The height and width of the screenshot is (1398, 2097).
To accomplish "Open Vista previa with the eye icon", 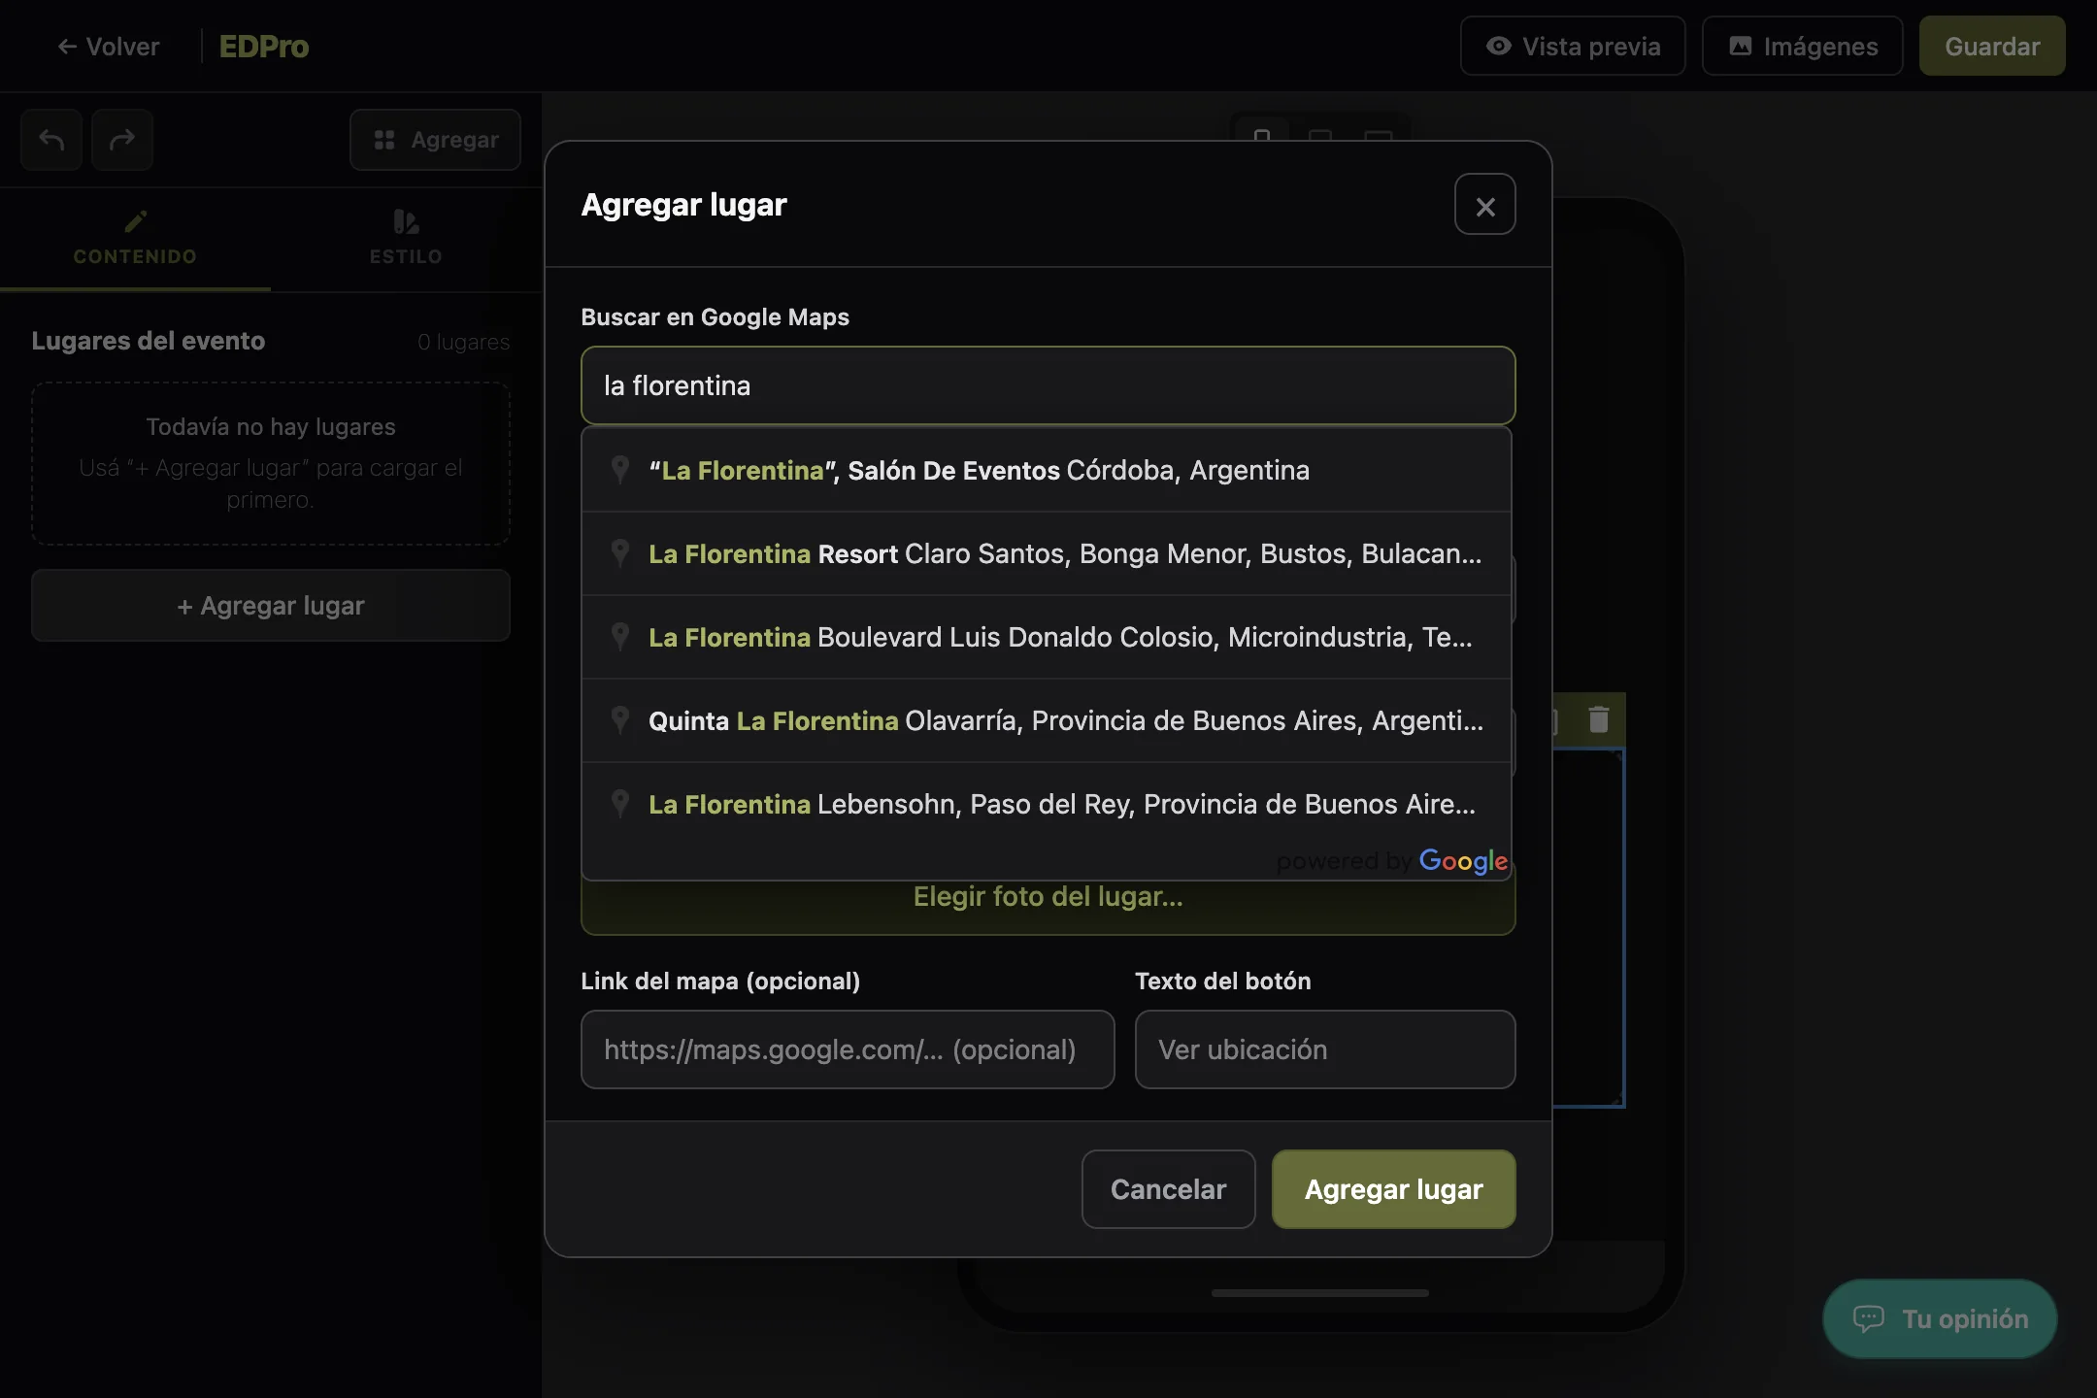I will [x=1573, y=47].
